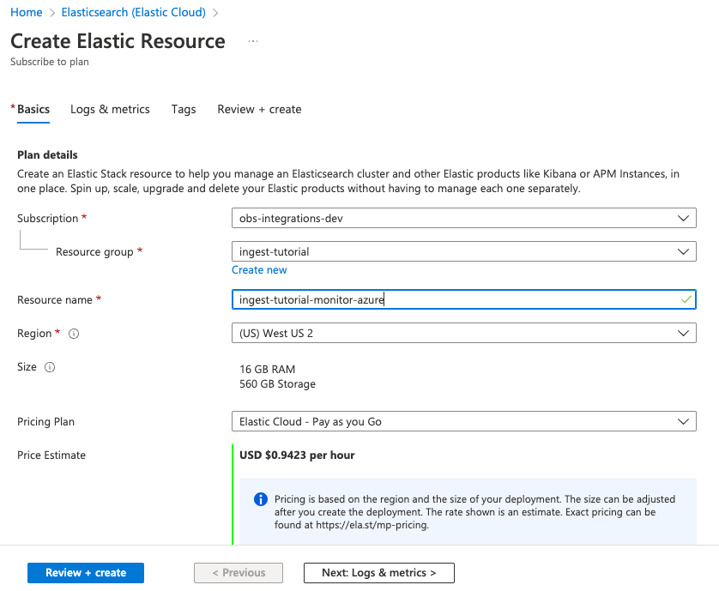Click the pricing information info icon

(261, 499)
